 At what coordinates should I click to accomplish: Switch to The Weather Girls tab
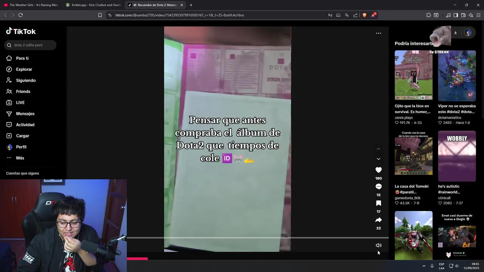[x=31, y=5]
